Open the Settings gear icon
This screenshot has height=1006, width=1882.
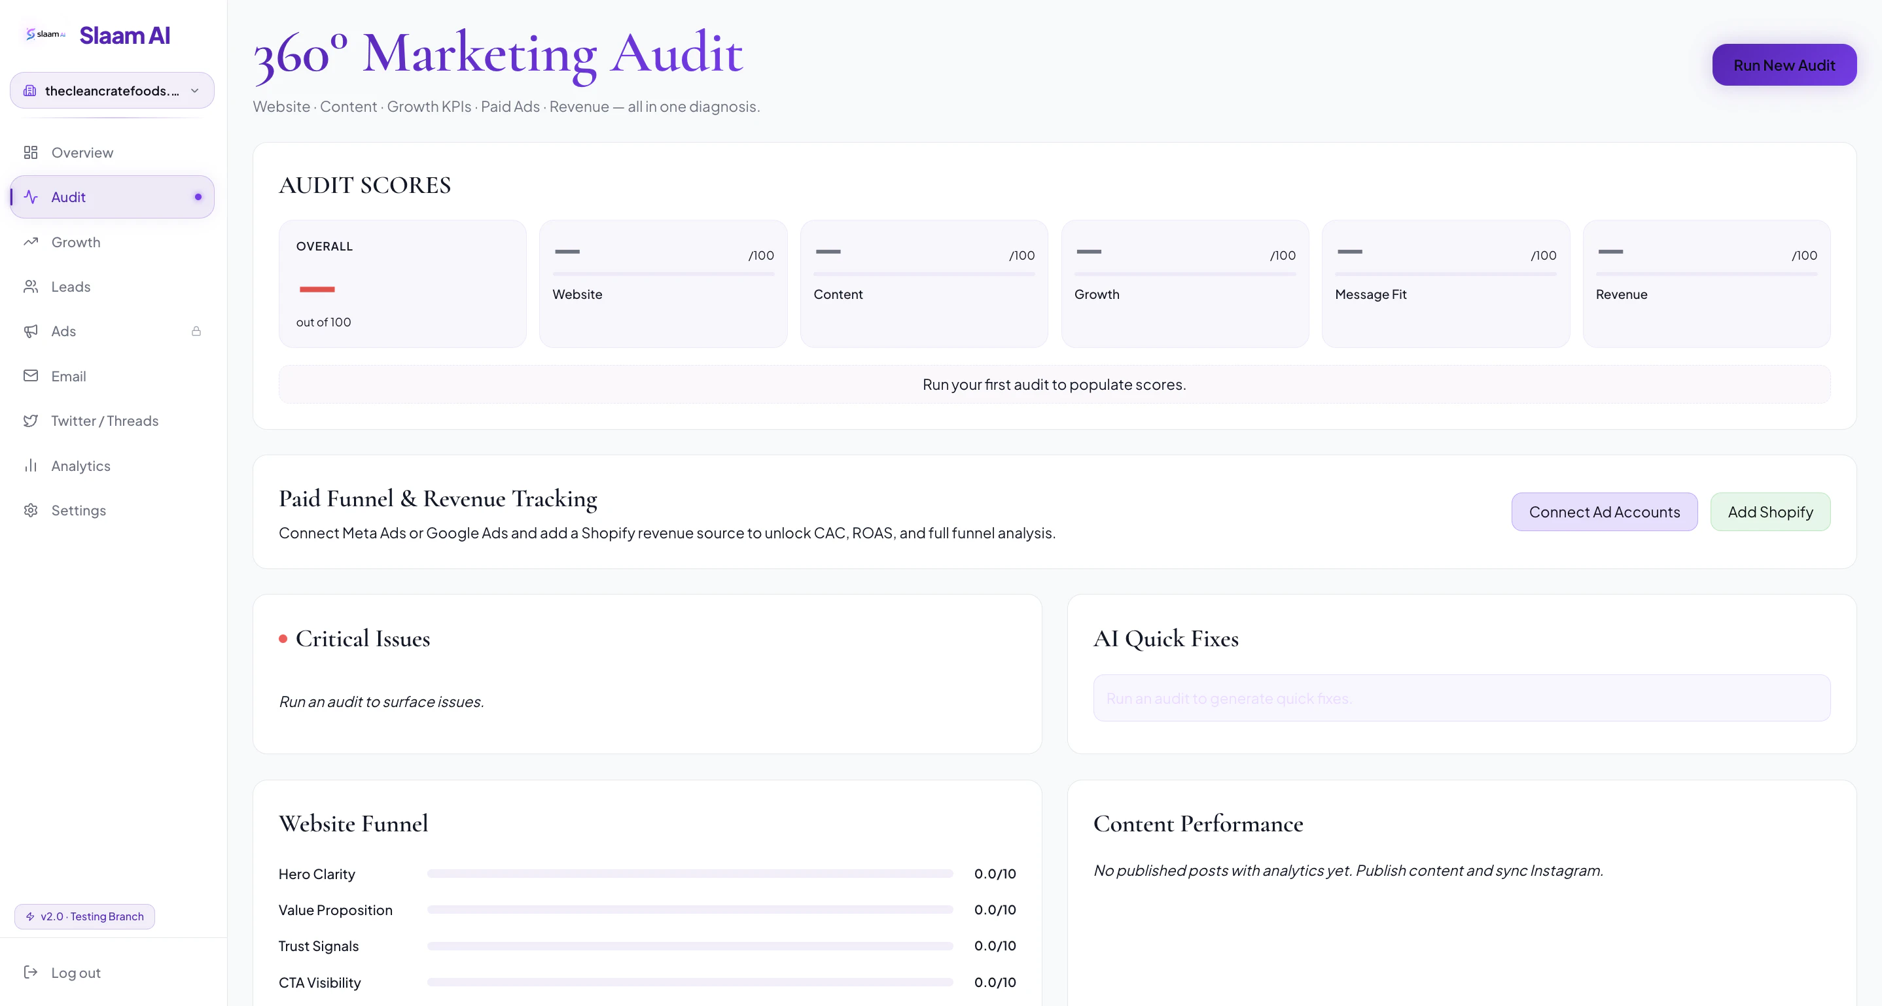(x=31, y=510)
